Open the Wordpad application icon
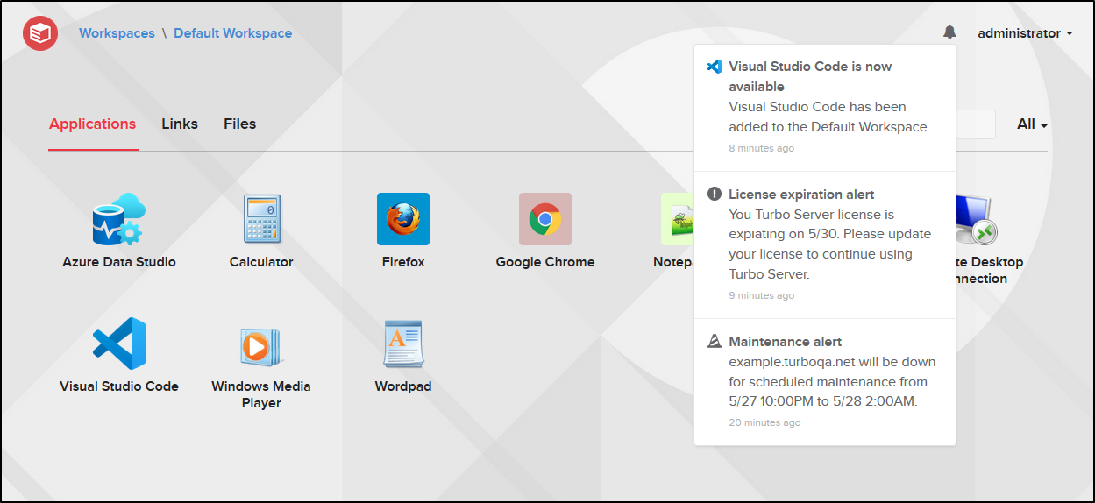The image size is (1095, 503). click(403, 344)
